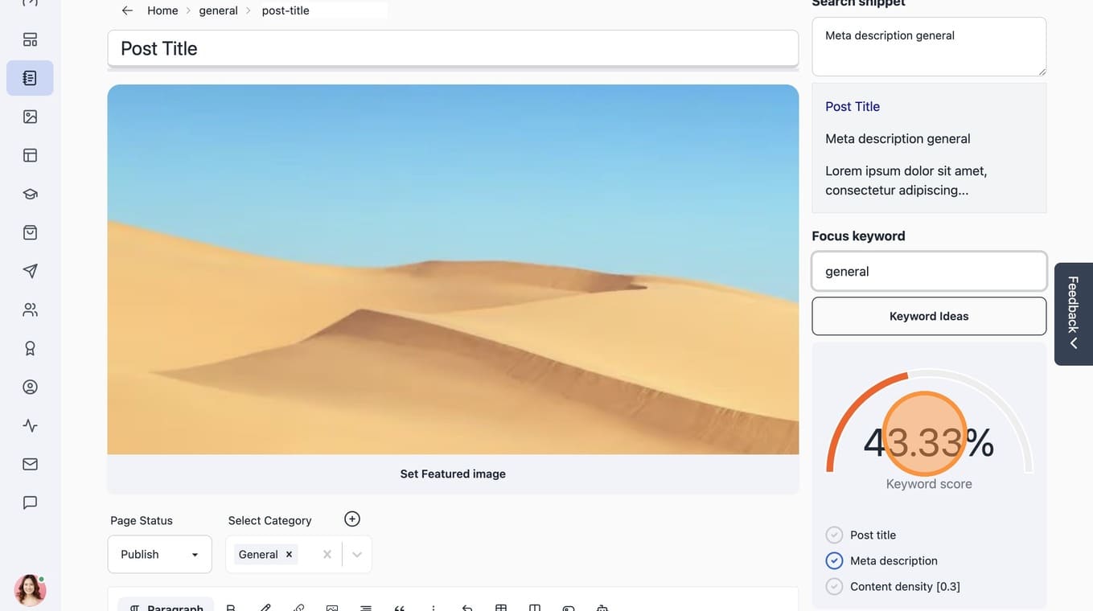Click the back arrow in breadcrumb
The image size is (1093, 611).
coord(127,10)
